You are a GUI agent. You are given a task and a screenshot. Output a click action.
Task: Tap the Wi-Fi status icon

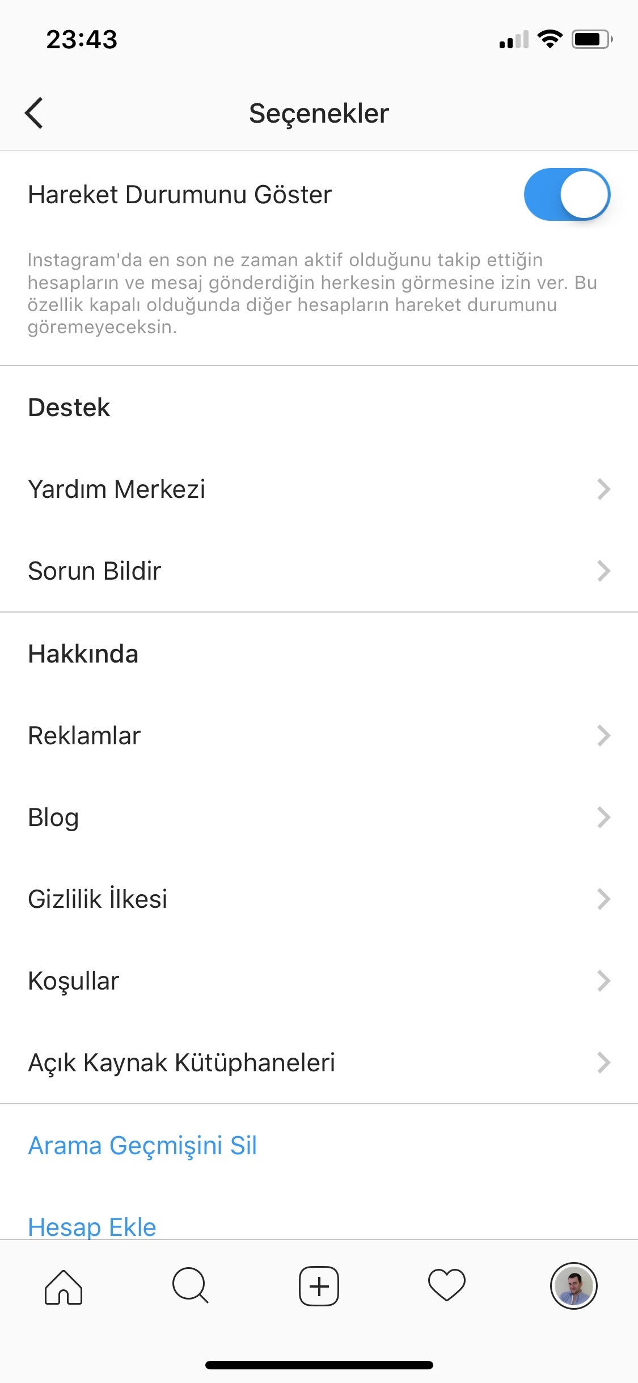550,39
